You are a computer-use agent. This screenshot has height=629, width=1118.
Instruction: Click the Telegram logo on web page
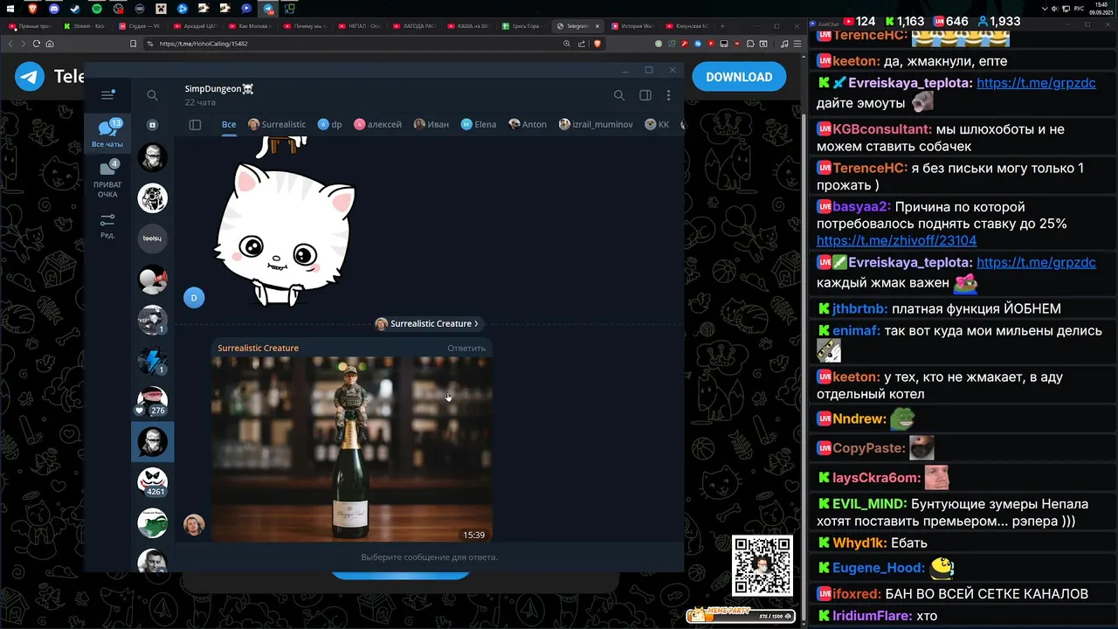coord(30,77)
